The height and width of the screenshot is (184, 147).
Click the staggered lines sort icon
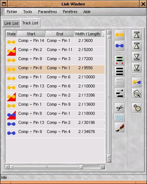pos(120,93)
